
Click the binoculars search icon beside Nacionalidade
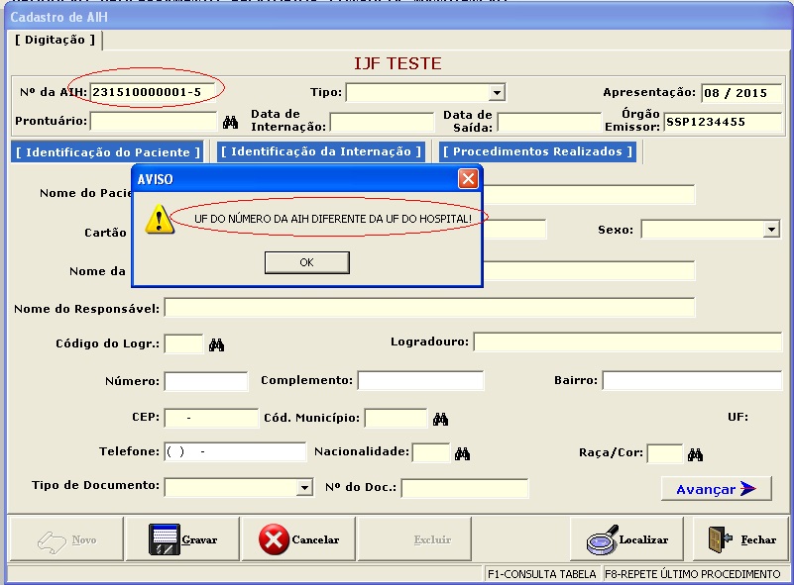(462, 453)
